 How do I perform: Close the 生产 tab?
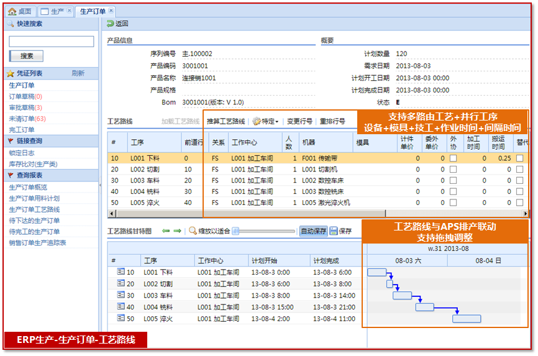click(70, 11)
